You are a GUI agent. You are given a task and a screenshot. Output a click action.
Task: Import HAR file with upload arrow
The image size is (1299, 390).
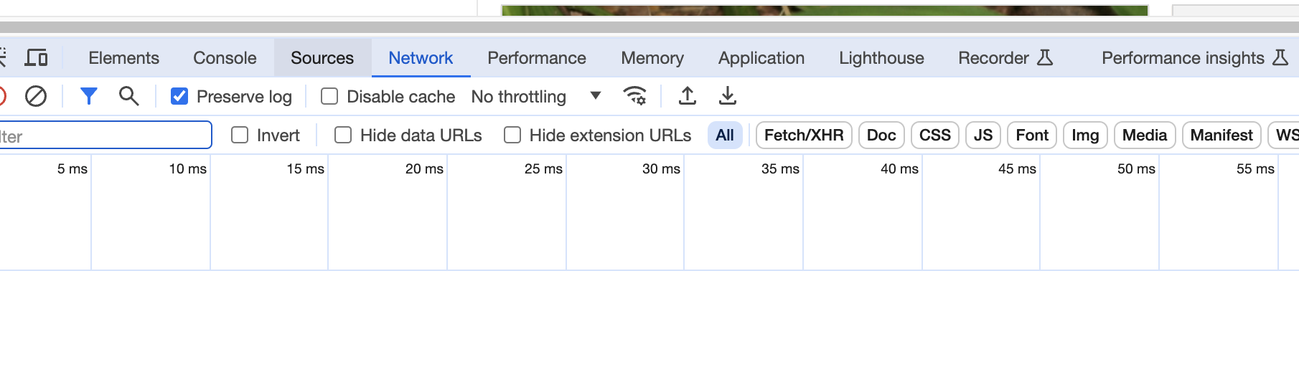pyautogui.click(x=687, y=96)
